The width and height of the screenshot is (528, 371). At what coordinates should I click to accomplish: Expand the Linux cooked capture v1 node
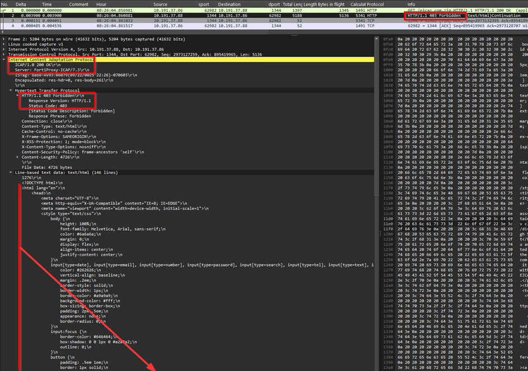tap(4, 44)
